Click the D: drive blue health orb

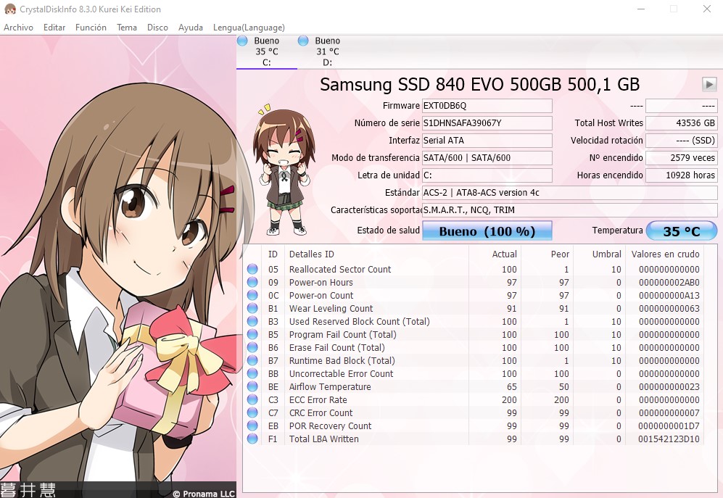point(303,41)
